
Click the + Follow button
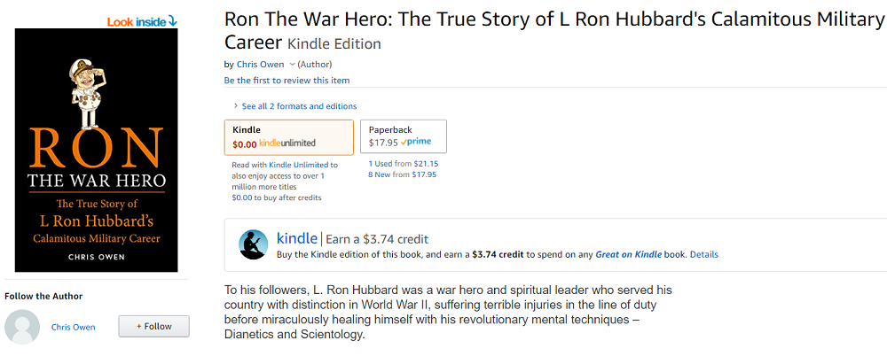coord(153,326)
